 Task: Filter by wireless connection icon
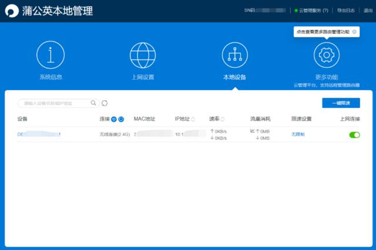(x=114, y=119)
